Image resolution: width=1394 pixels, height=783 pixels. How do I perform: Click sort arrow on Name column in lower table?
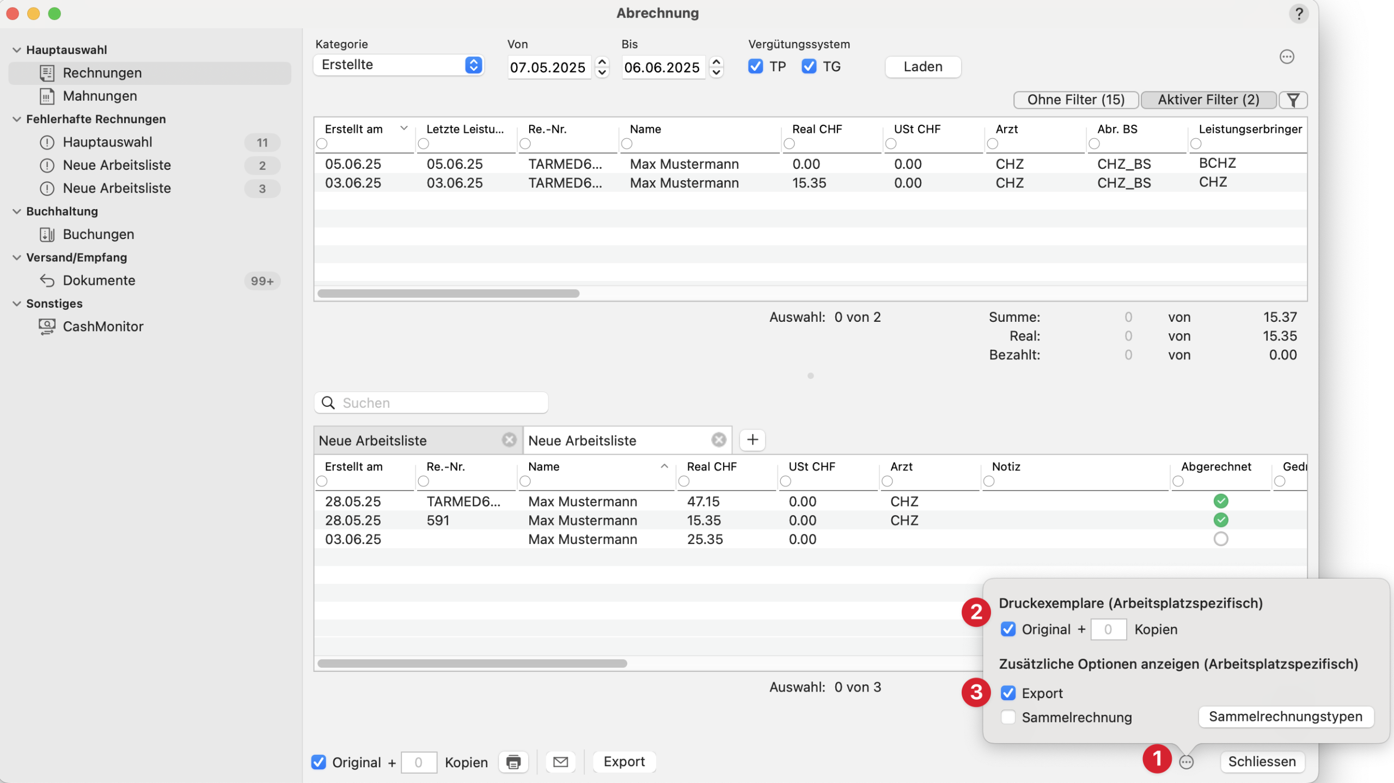click(664, 466)
